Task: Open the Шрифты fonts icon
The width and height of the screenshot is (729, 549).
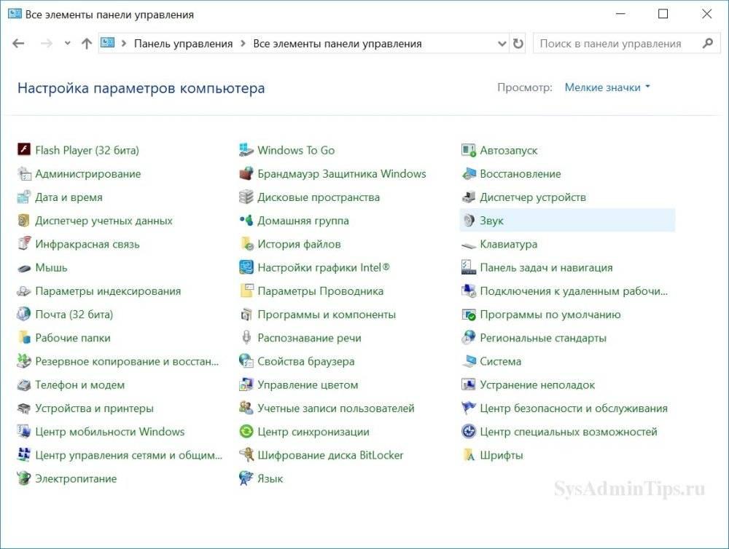Action: [x=469, y=455]
